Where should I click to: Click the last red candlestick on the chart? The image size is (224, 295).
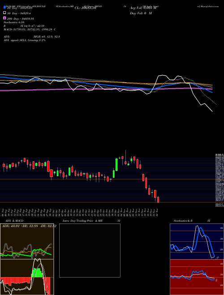158,199
